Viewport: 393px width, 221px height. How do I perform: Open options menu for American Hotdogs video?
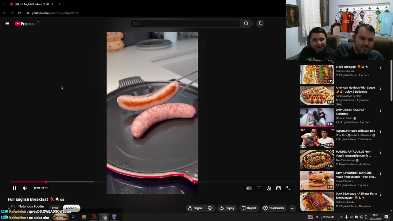[380, 88]
